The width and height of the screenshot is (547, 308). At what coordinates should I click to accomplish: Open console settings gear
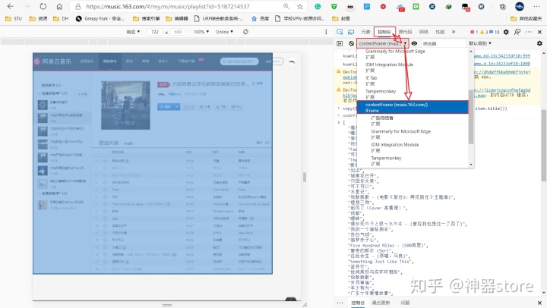click(539, 43)
